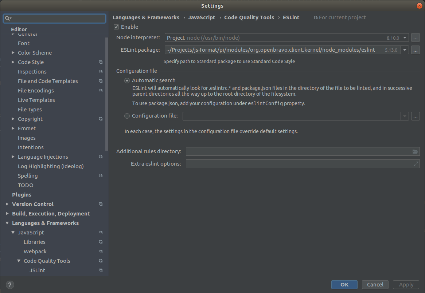Click browse button next to Node interpreter

tap(415, 37)
